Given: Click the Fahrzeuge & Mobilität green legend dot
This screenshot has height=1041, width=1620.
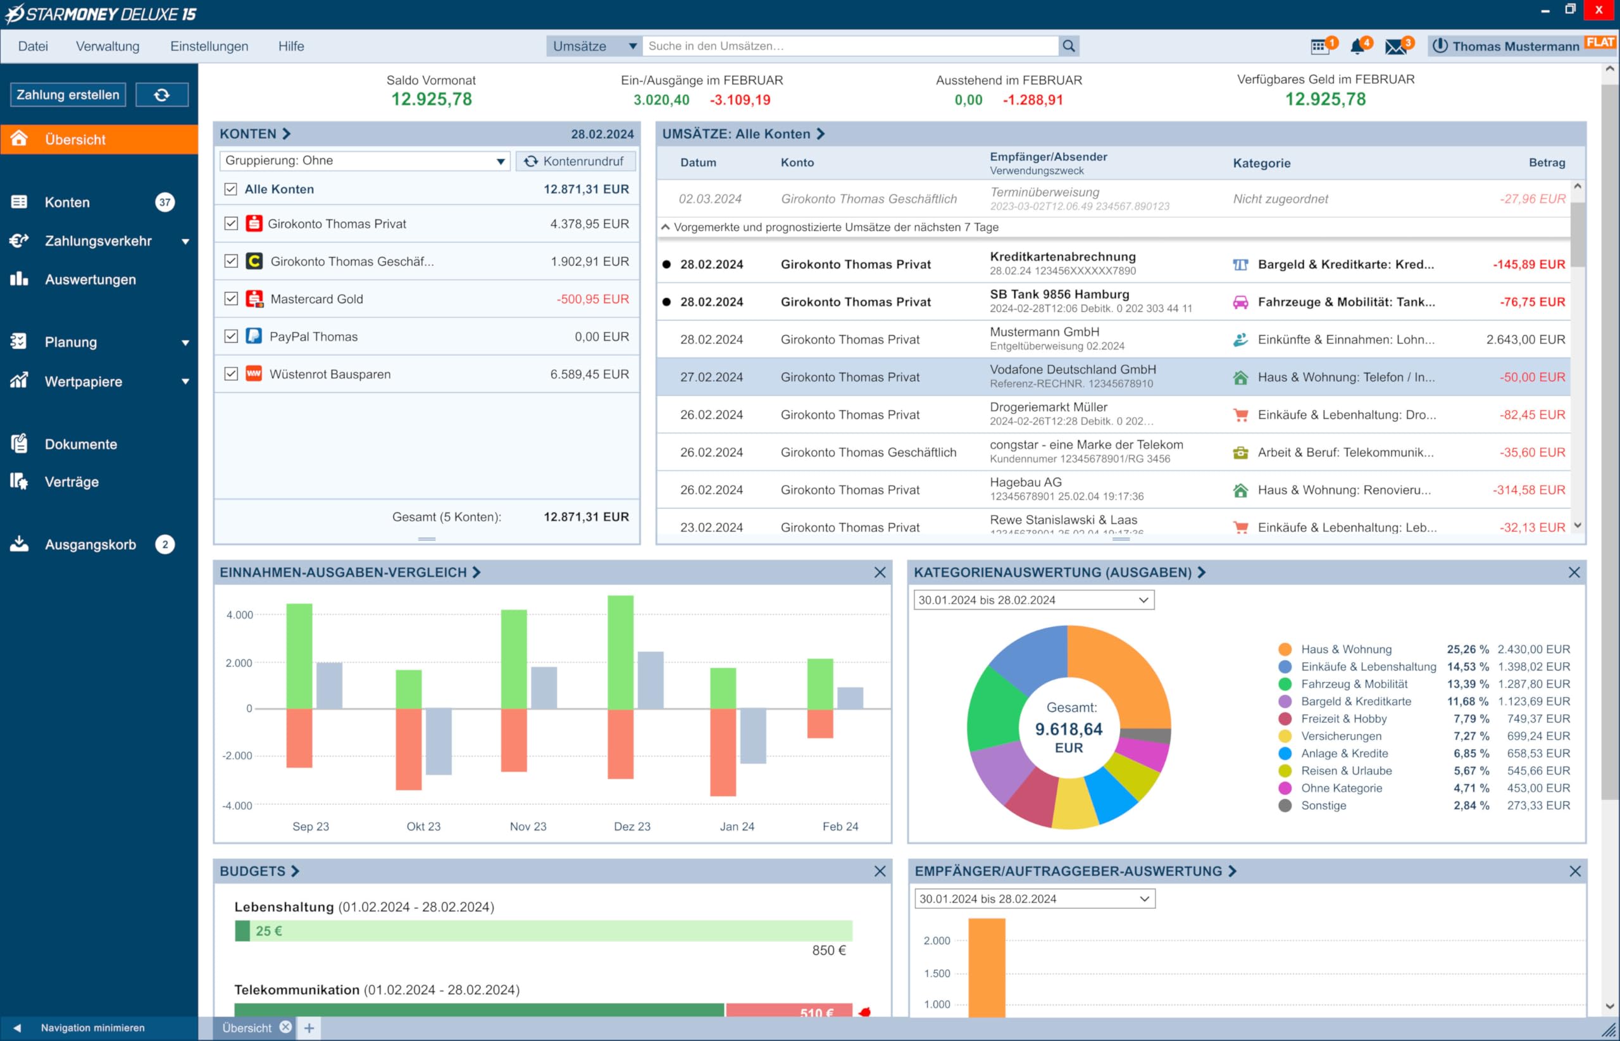Looking at the screenshot, I should coord(1285,683).
